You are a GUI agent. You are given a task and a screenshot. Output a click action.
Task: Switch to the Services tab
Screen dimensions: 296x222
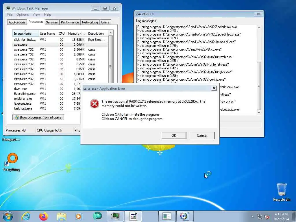click(52, 22)
